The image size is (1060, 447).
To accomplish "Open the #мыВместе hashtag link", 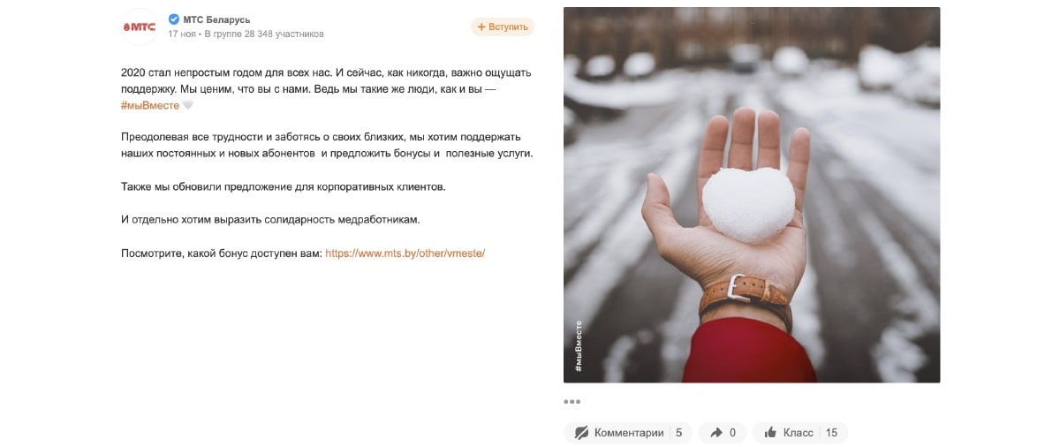I will coord(150,106).
